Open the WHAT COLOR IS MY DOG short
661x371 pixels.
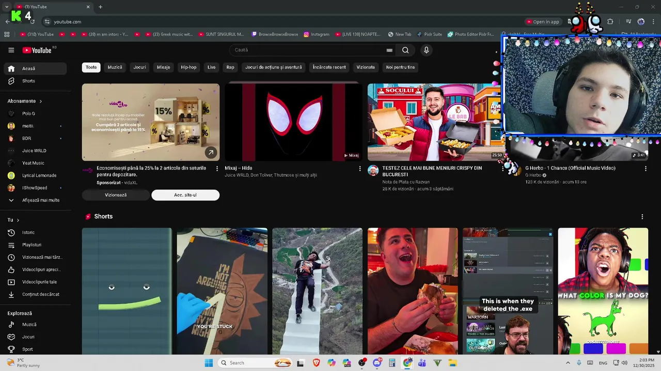(x=603, y=291)
